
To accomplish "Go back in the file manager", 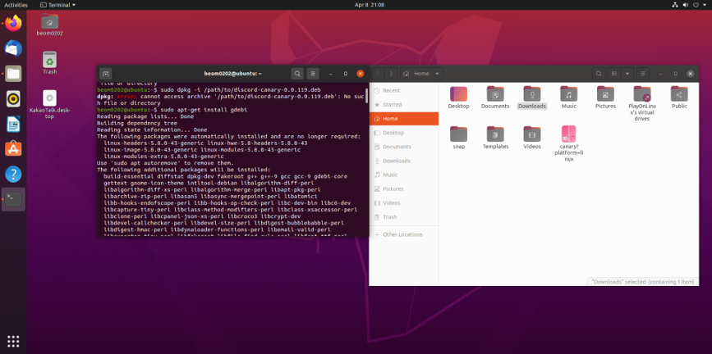I will click(379, 74).
